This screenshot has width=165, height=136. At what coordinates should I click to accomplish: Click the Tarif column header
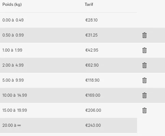pos(89,4)
